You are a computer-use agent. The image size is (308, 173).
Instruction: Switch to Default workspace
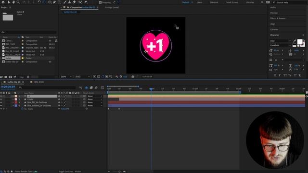click(186, 2)
